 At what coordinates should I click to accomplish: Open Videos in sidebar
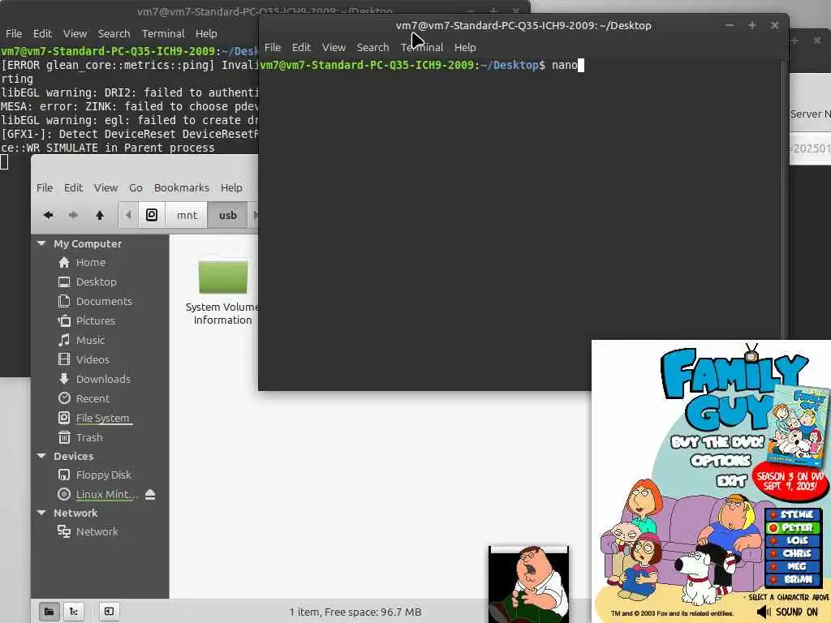click(x=93, y=359)
